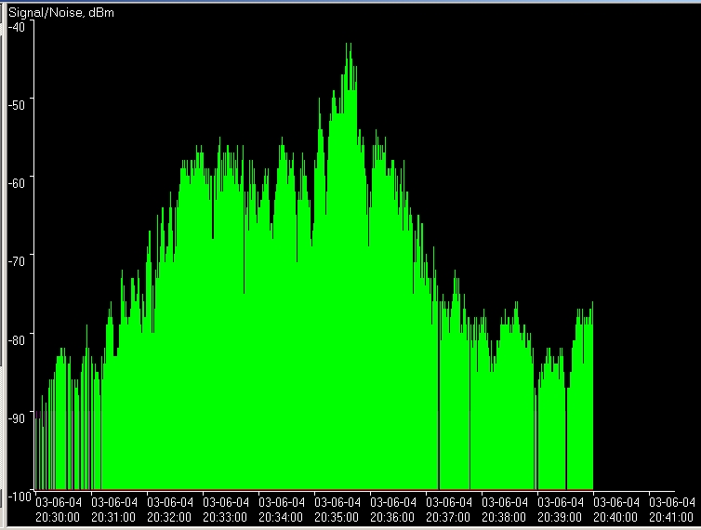Click the -50 dBm axis label

[x=17, y=99]
